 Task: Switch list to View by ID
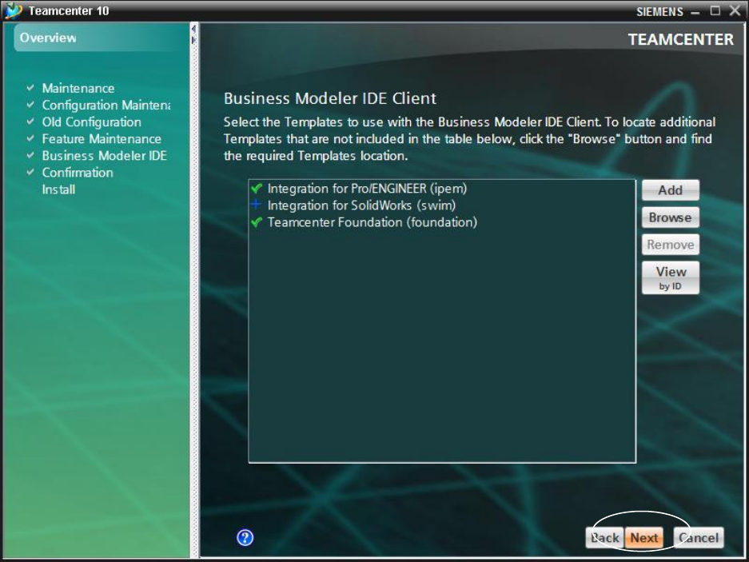click(670, 277)
